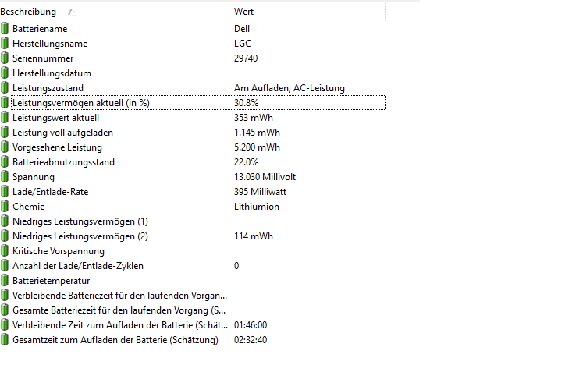Select the Kritische Vorspannung row label
This screenshot has width=565, height=372.
[x=59, y=251]
